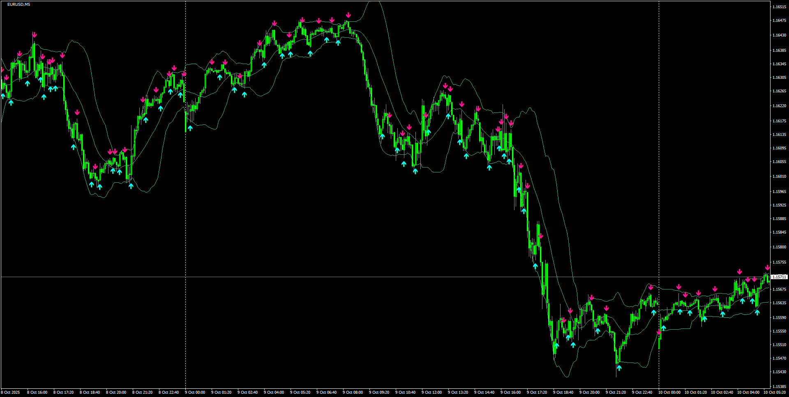Click the 10 Oct 05:20 time label
789x397 pixels.
774,392
